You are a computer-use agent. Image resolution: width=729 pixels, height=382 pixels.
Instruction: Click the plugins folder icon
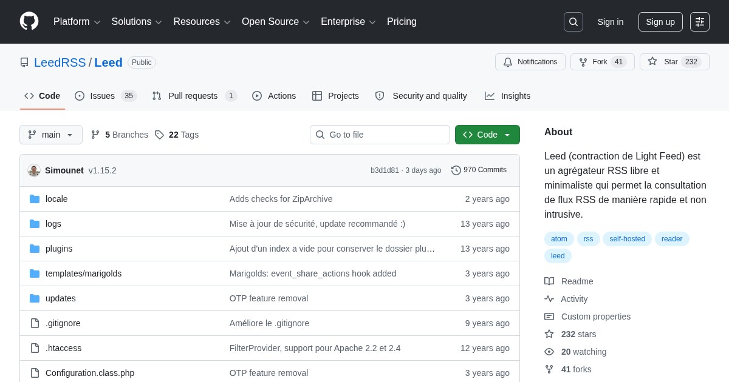35,249
